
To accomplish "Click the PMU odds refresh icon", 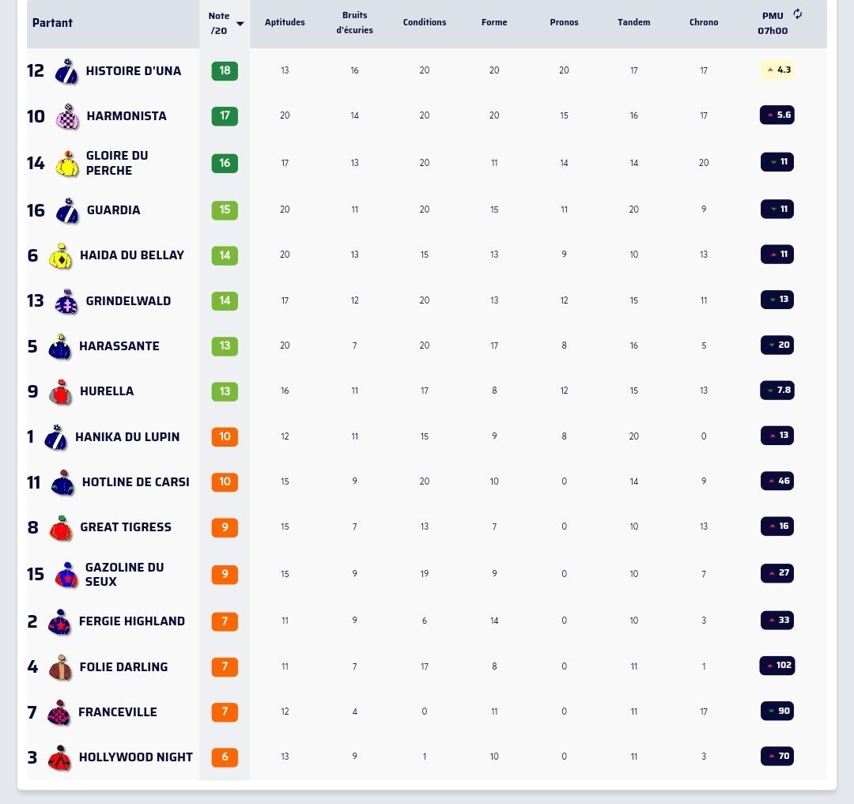I will tap(797, 14).
